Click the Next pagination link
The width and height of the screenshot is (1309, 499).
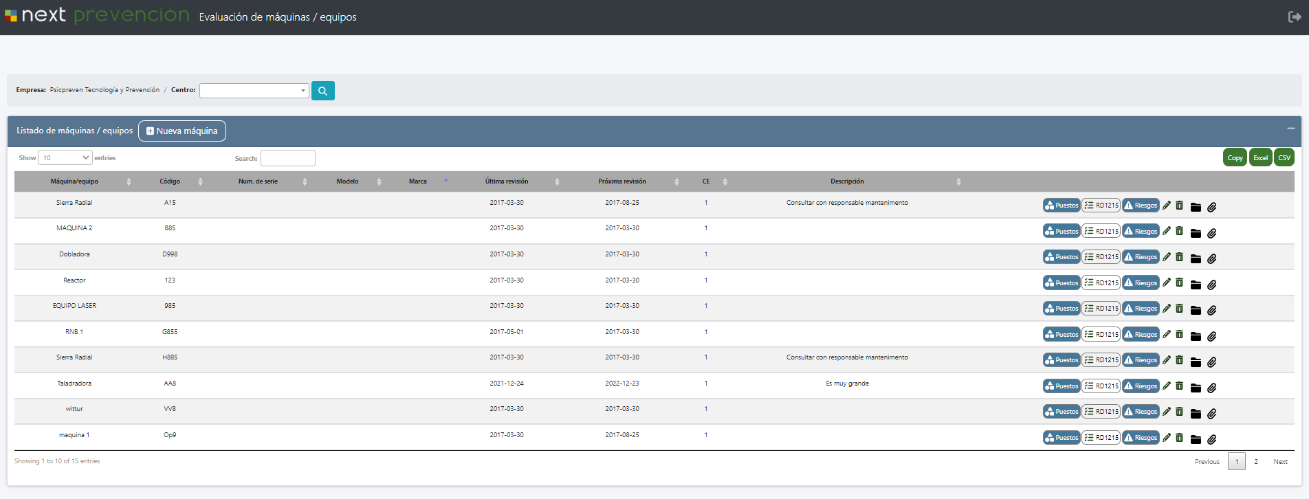1280,462
